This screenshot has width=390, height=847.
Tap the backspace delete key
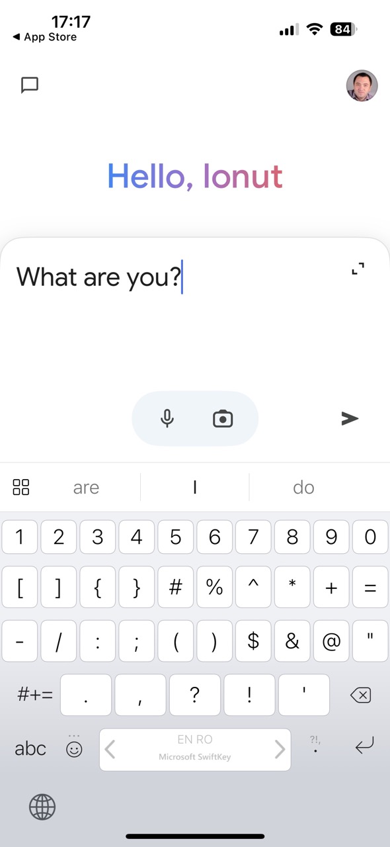click(x=361, y=695)
